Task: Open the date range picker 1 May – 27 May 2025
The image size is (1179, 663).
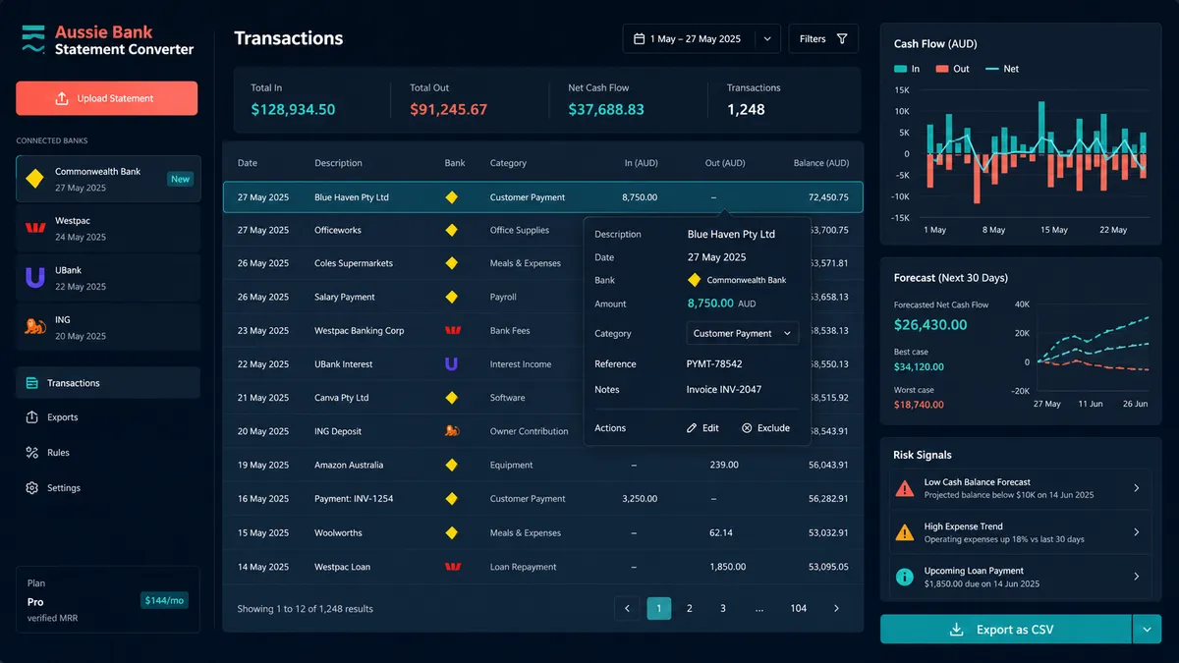Action: (702, 38)
